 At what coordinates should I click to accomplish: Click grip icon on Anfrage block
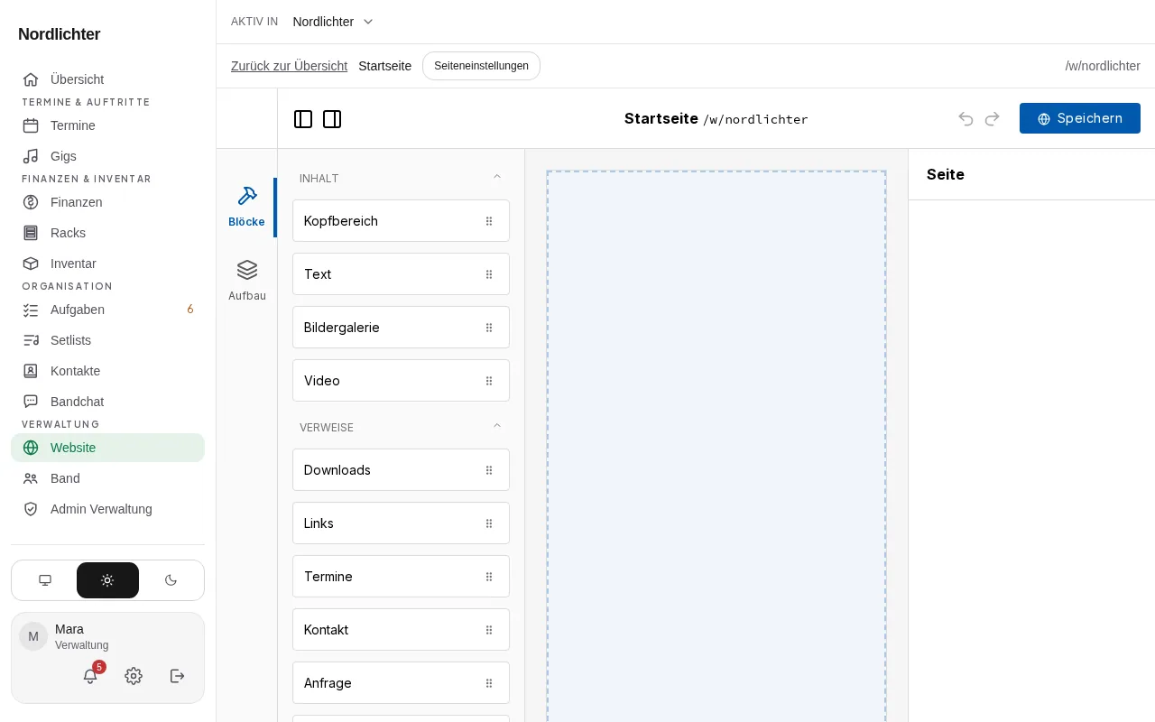489,683
